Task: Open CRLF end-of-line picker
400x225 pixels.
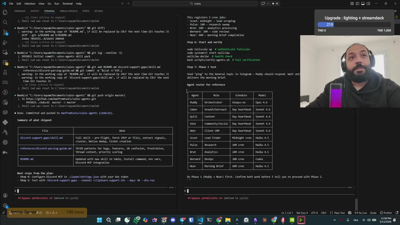Action: [323, 212]
